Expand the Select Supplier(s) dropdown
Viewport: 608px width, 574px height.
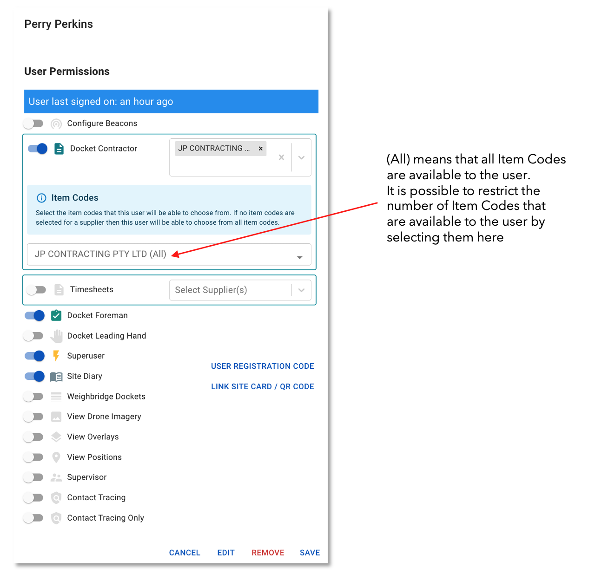coord(301,290)
